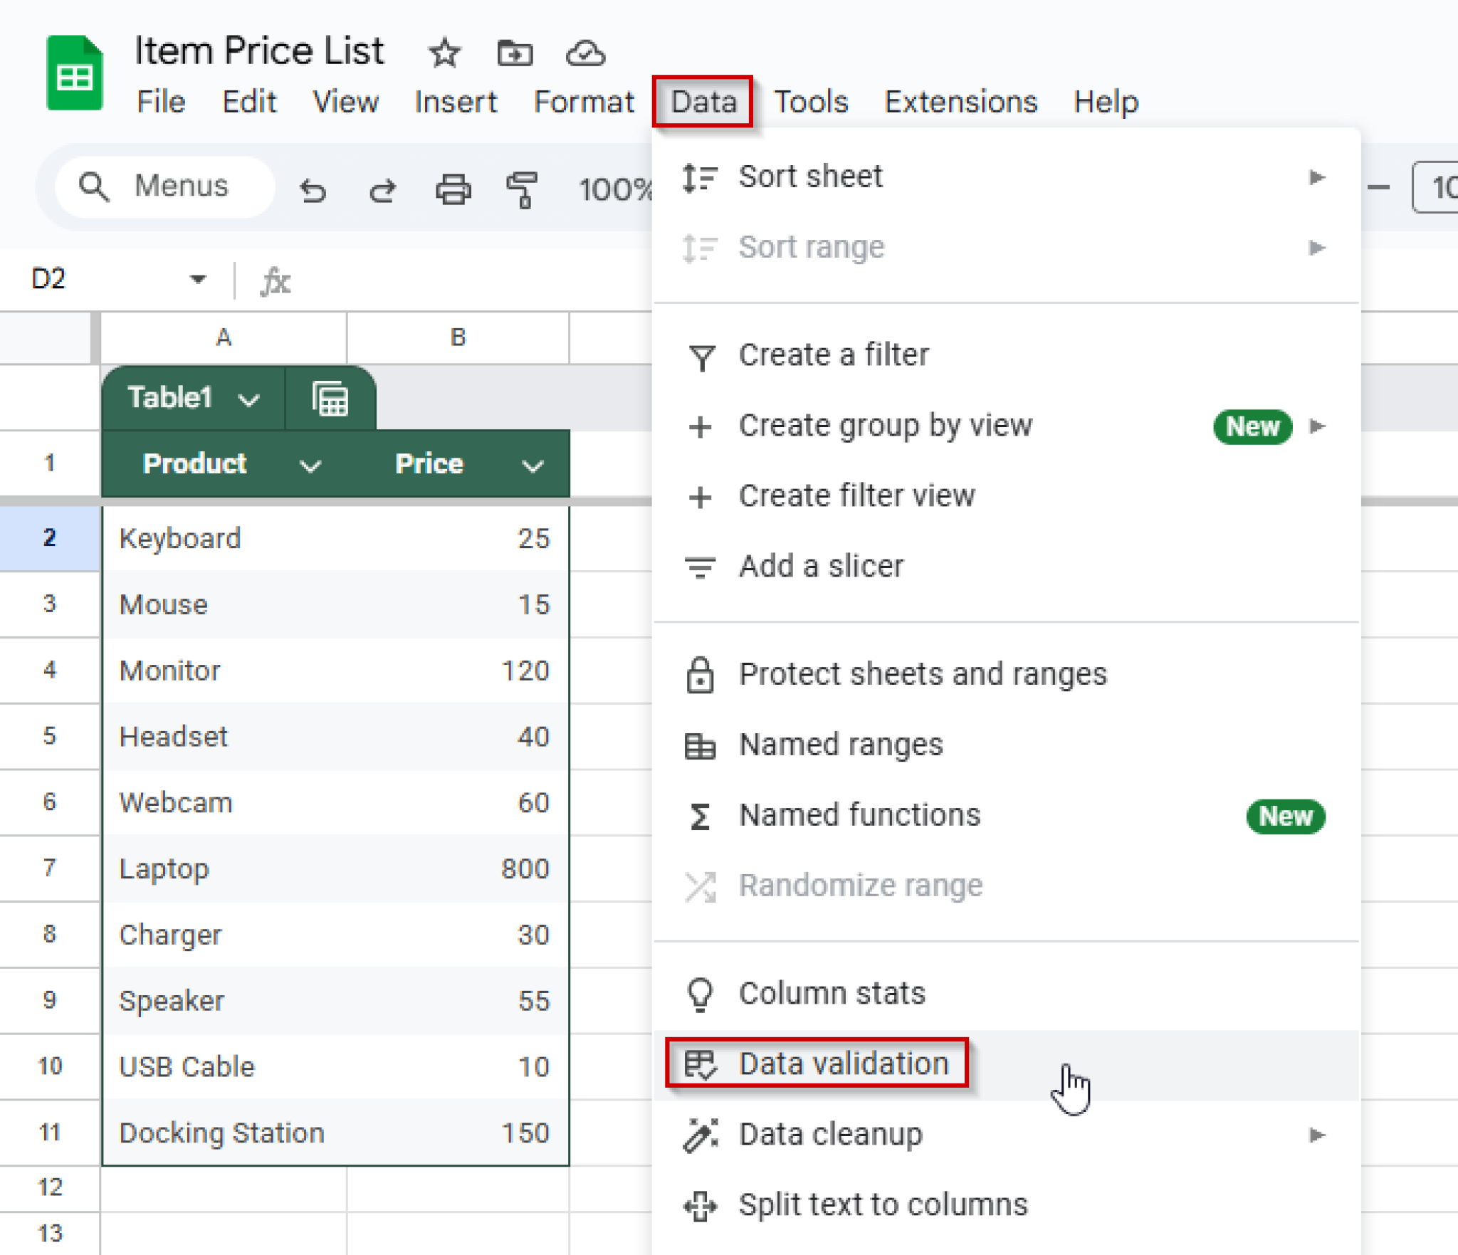This screenshot has height=1255, width=1458.
Task: Redo the last action
Action: 382,189
